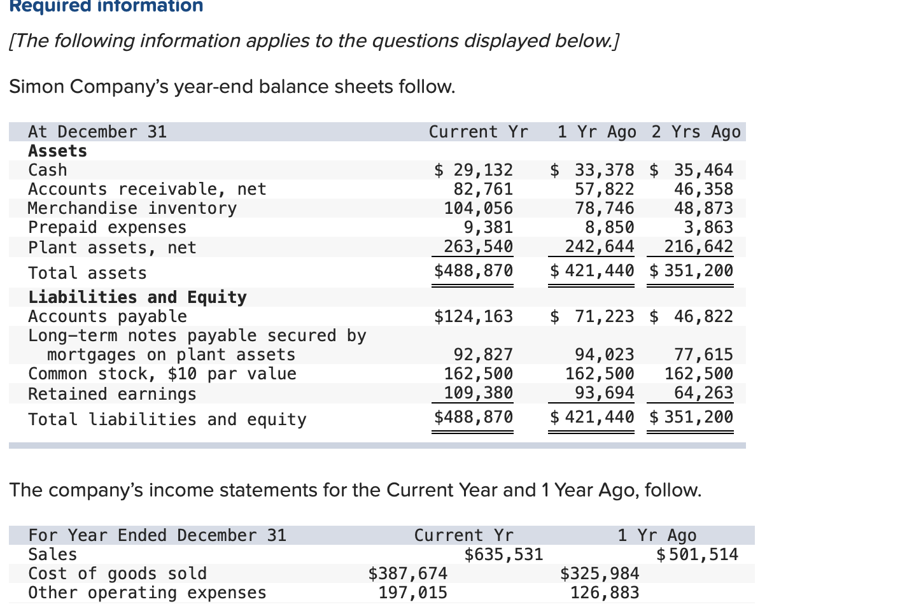Click 'Liabilities and Equity' section heading
The image size is (914, 611).
137,297
